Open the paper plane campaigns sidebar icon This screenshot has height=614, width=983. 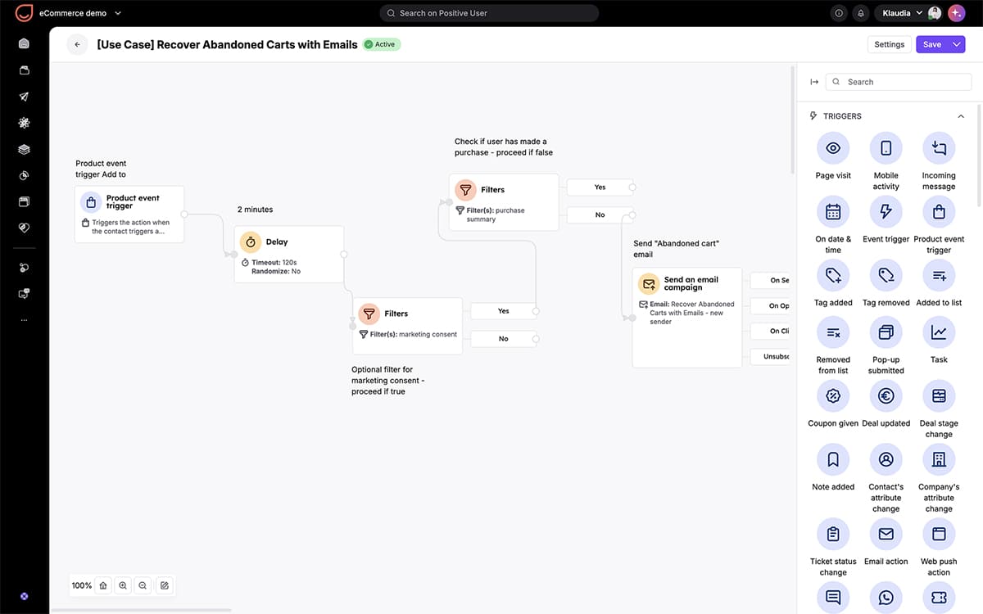[24, 97]
